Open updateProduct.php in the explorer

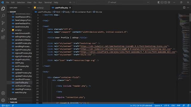[23, 76]
